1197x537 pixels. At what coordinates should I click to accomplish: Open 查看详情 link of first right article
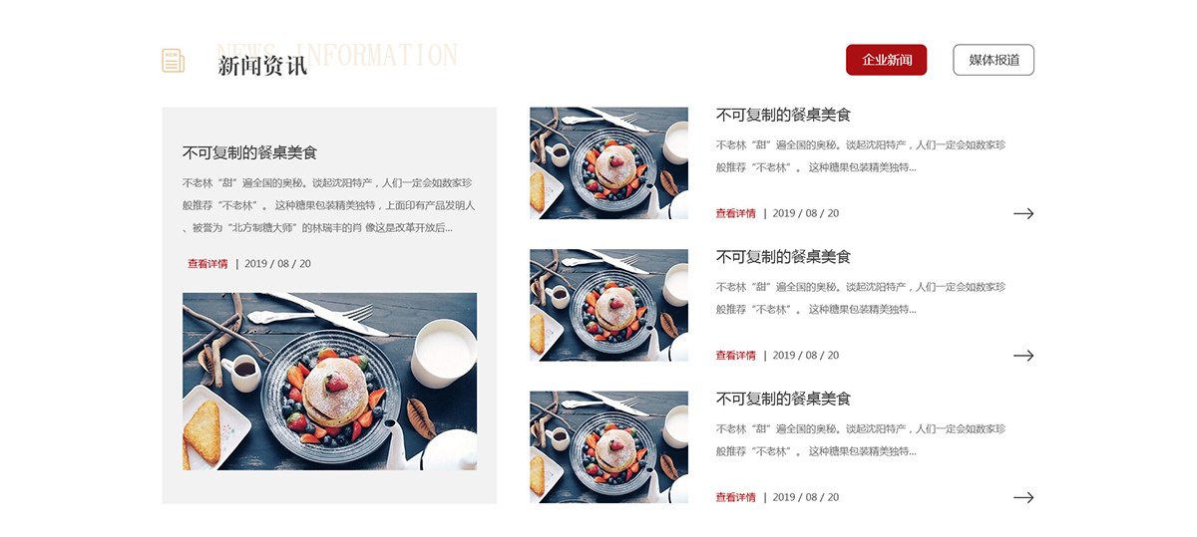click(x=735, y=213)
